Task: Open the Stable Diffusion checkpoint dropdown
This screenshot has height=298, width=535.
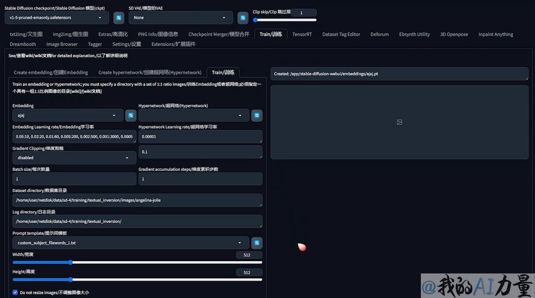Action: [x=56, y=18]
